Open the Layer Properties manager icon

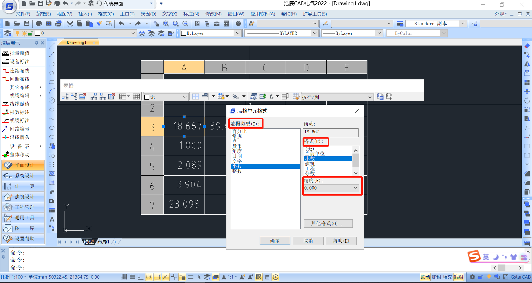[7, 33]
